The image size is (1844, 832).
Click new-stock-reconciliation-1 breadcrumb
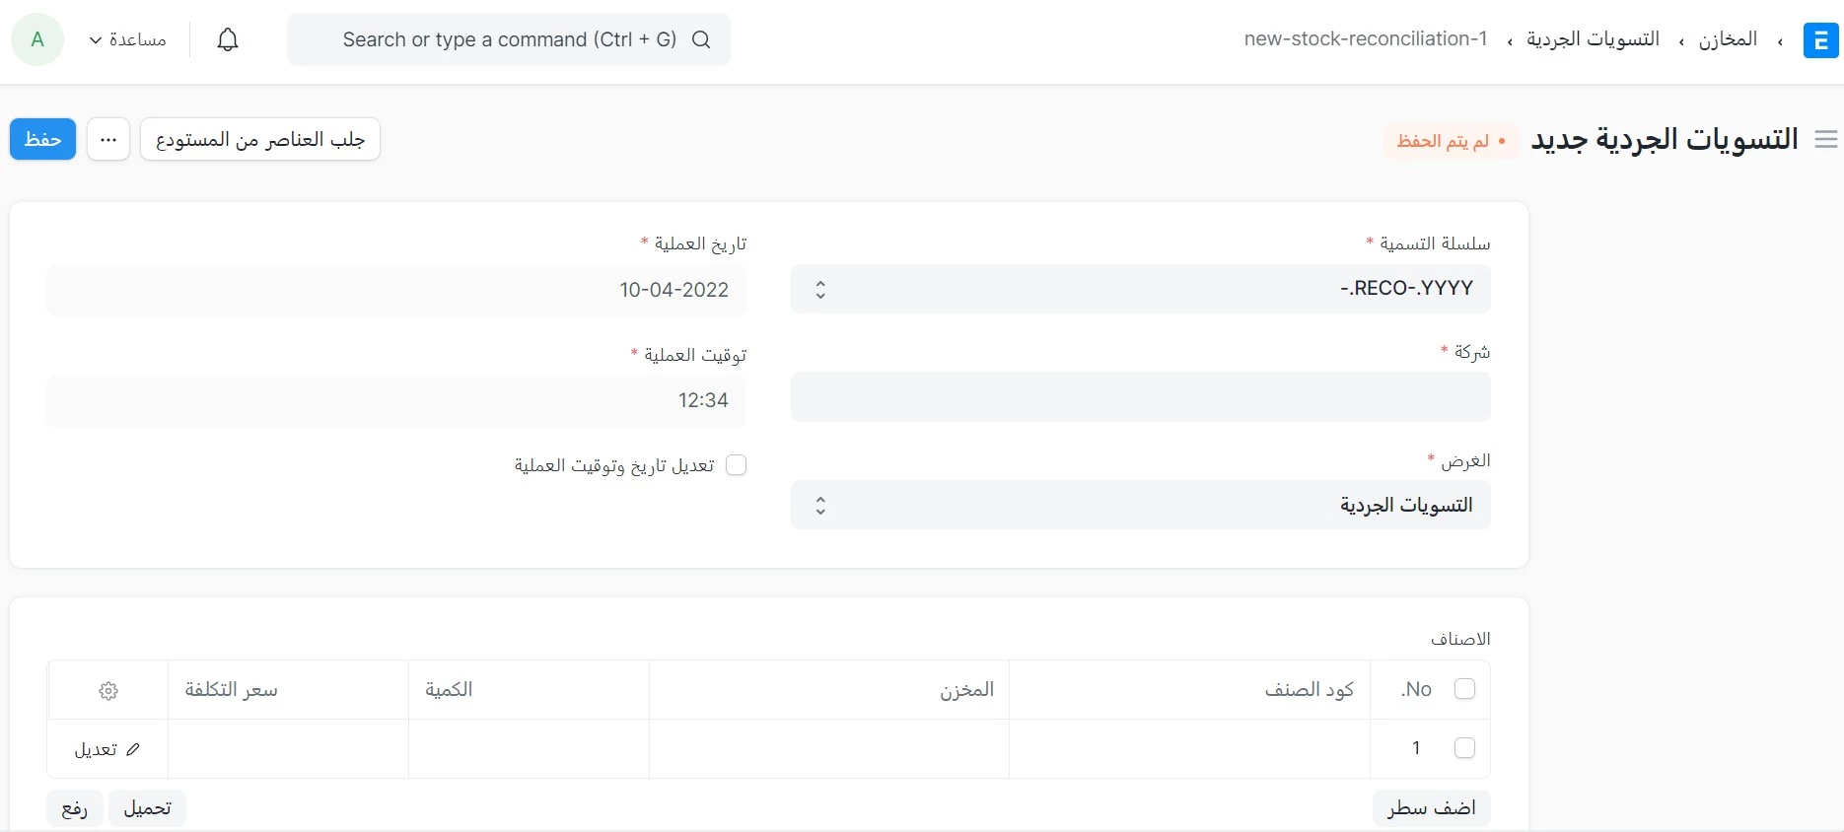pos(1366,39)
